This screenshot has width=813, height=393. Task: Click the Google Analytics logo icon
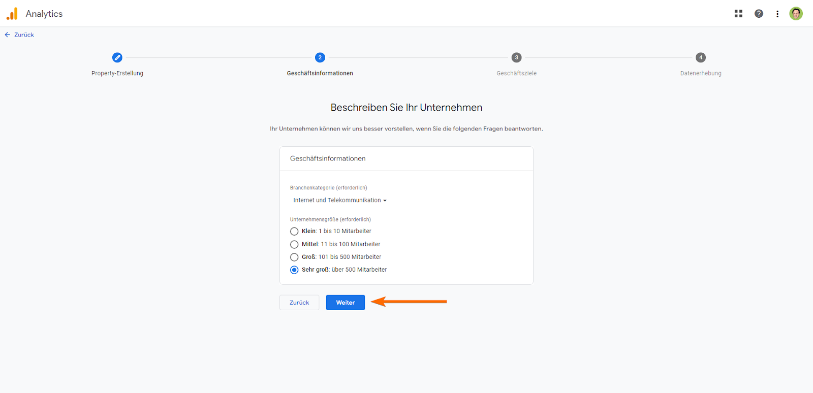pyautogui.click(x=12, y=14)
